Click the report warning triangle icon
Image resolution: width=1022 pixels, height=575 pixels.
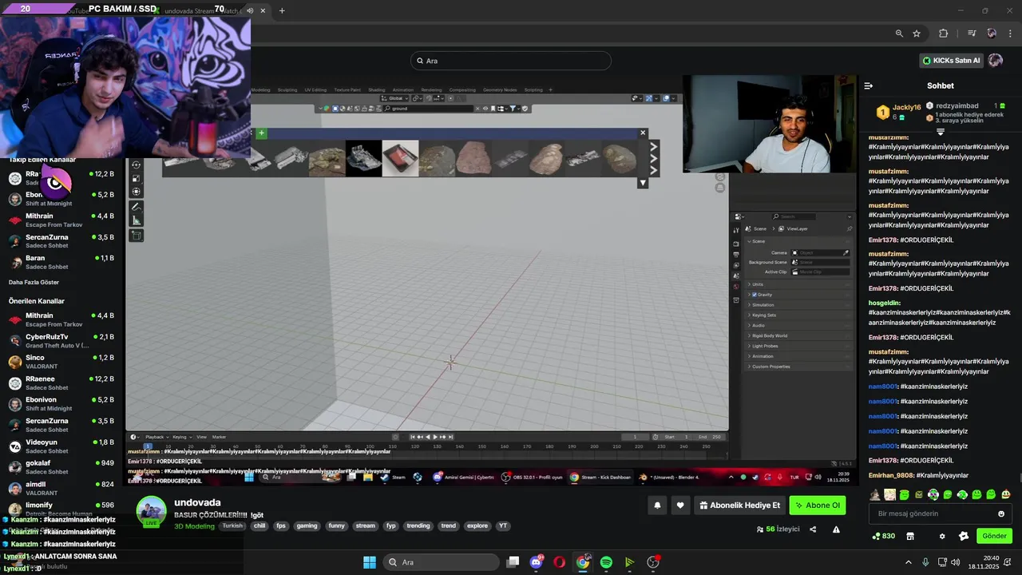[x=836, y=529]
